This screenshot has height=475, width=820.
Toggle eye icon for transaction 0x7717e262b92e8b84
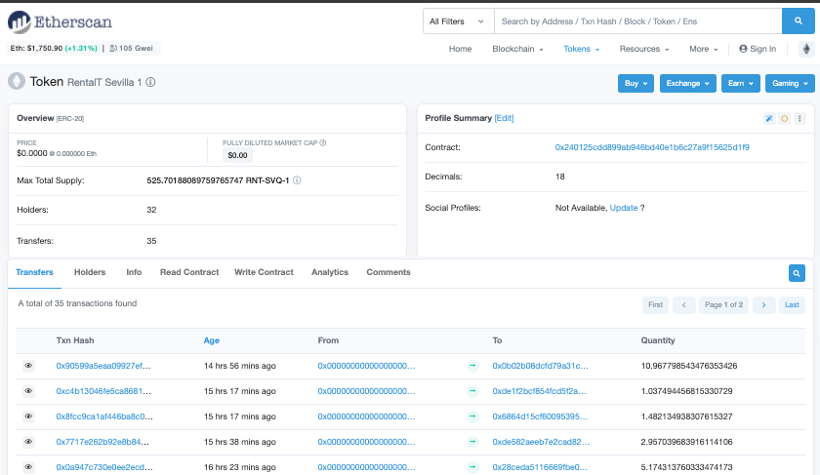[x=28, y=442]
